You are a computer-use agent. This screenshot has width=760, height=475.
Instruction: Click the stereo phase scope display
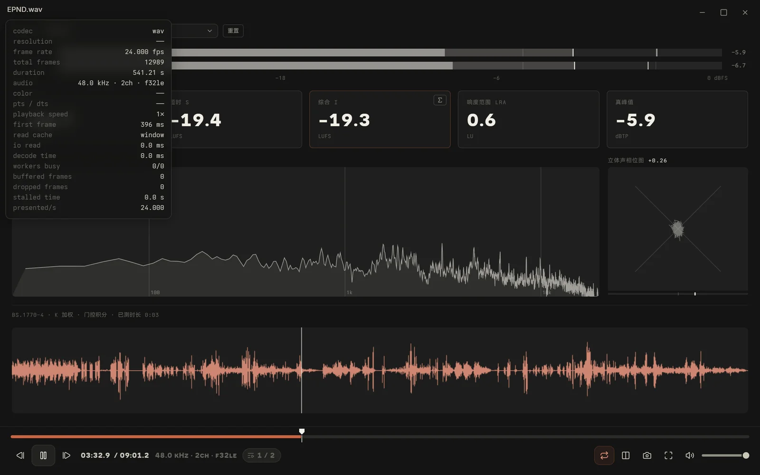click(x=678, y=229)
